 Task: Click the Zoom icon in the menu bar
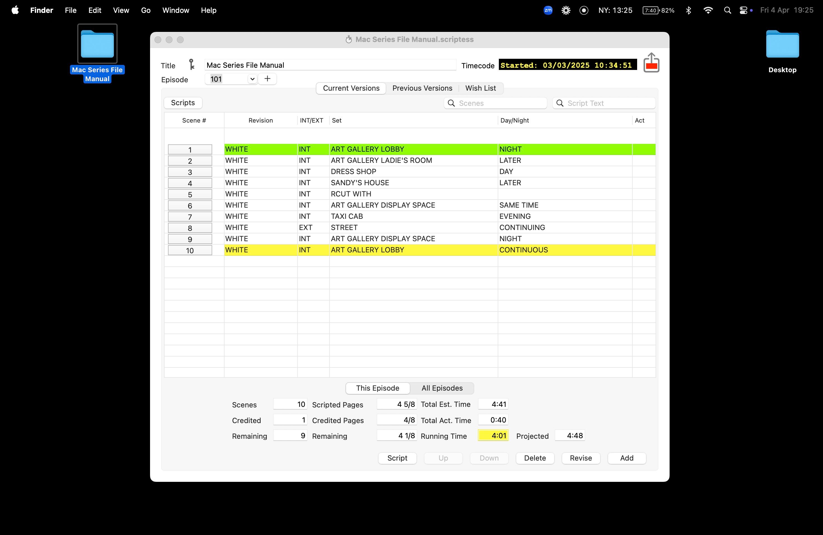click(548, 10)
